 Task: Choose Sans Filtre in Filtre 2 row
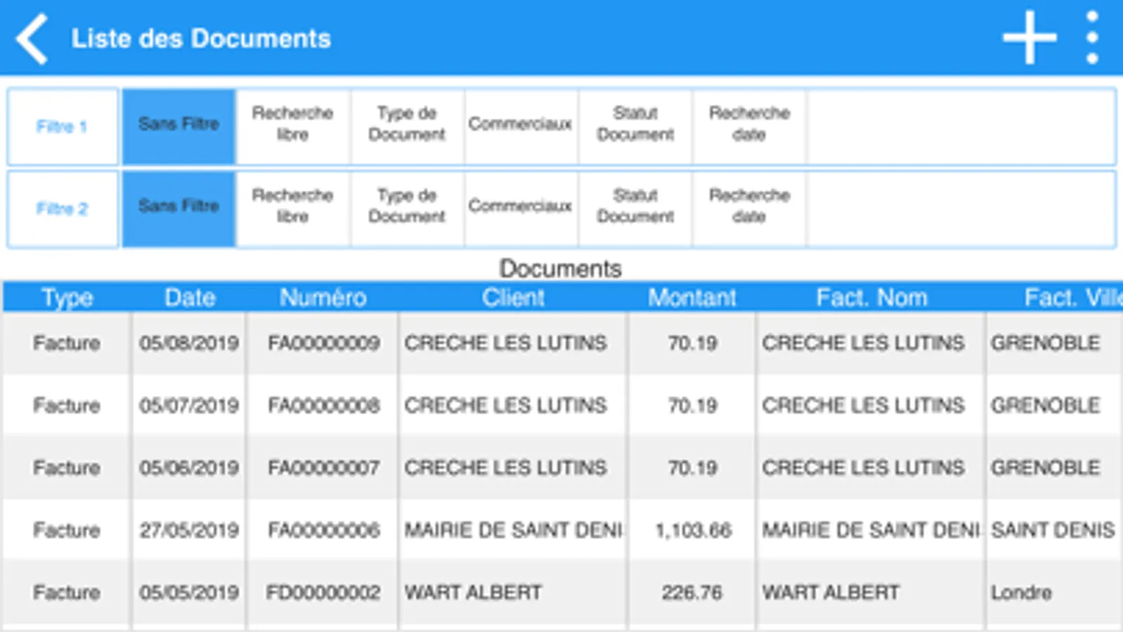tap(178, 209)
